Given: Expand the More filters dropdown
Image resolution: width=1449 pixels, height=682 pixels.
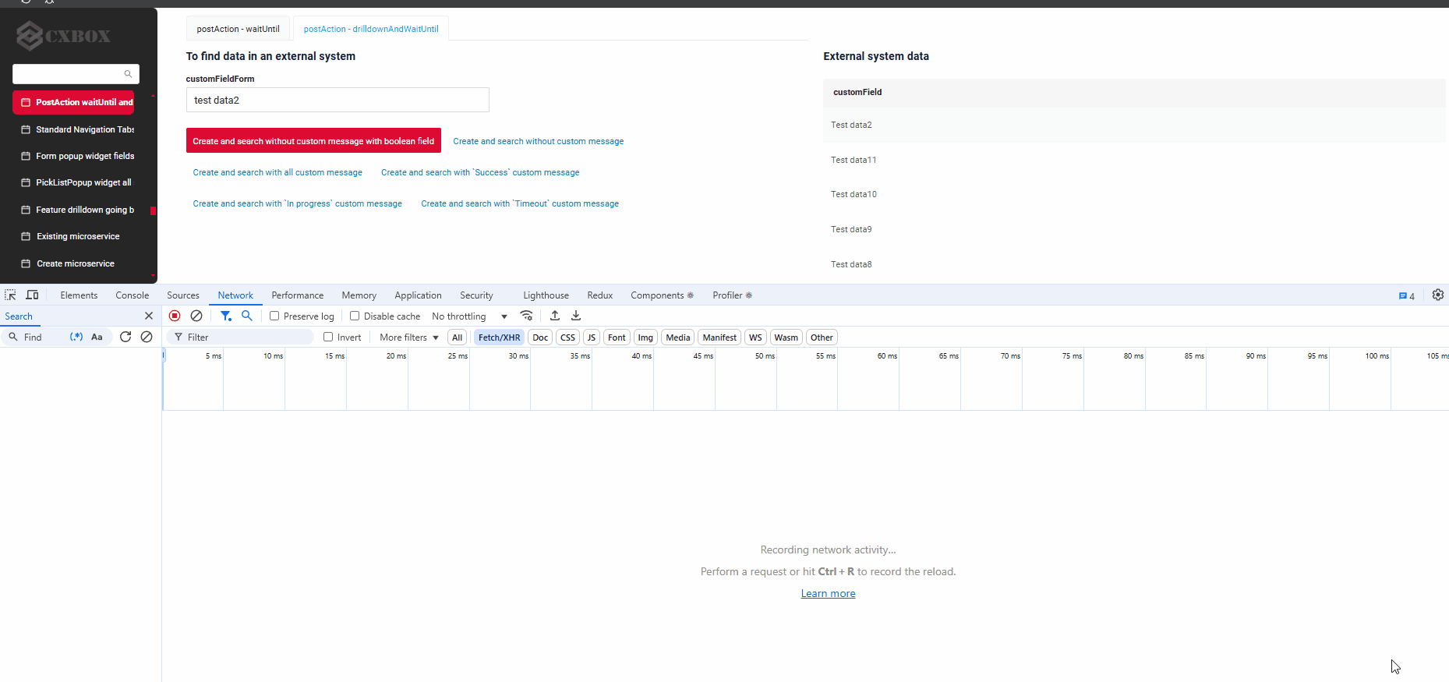Looking at the screenshot, I should (x=409, y=337).
